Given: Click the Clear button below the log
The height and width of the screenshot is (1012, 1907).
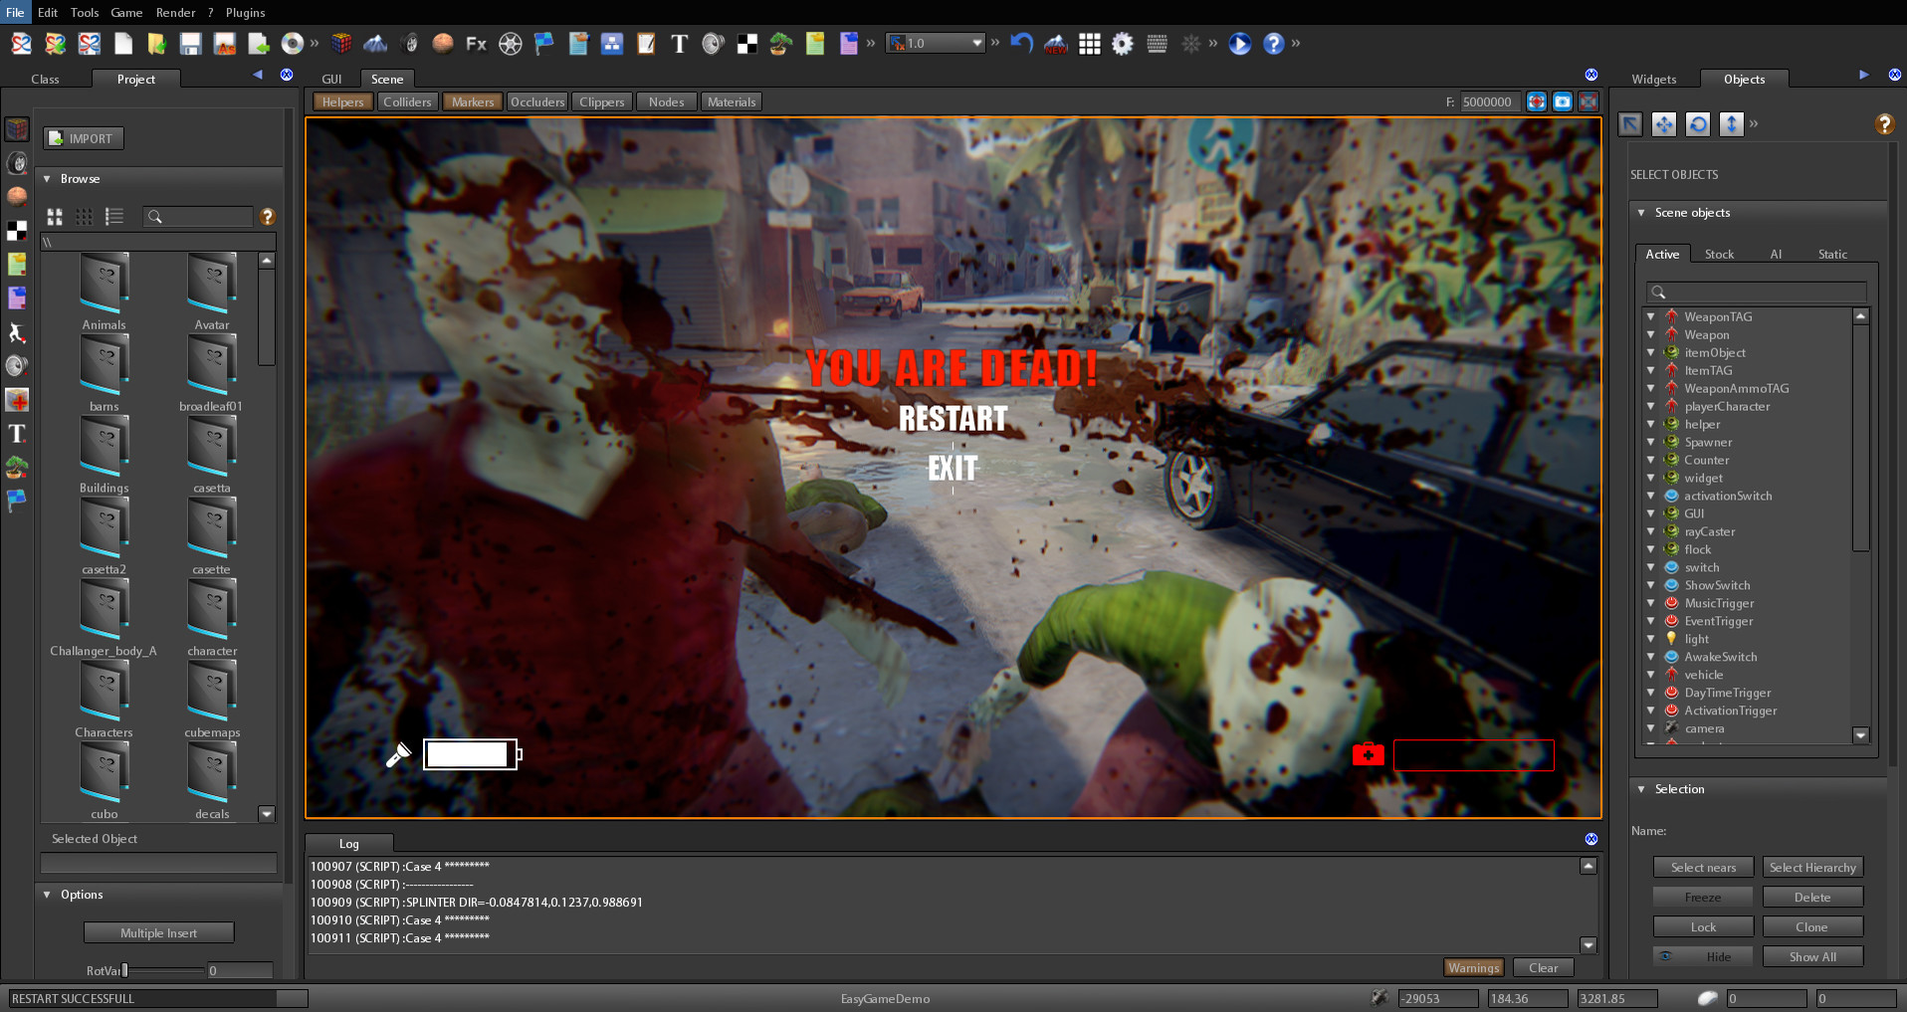Looking at the screenshot, I should (1543, 967).
